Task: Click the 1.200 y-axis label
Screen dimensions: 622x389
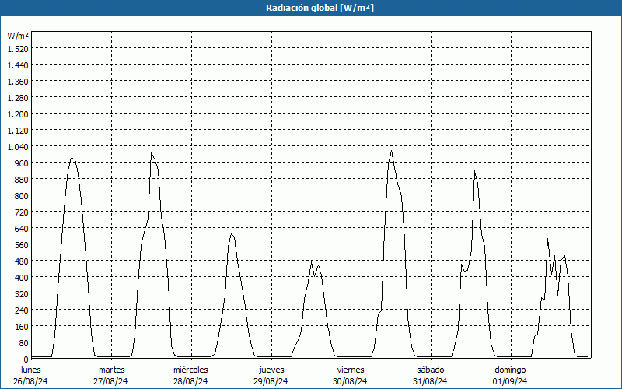Action: pos(18,114)
